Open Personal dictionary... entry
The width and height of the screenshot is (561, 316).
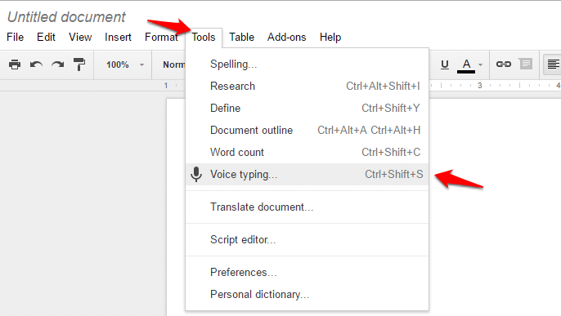click(x=307, y=295)
